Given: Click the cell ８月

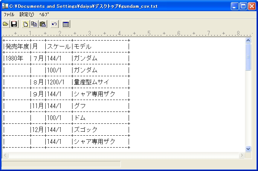Looking at the screenshot, I should 38,82.
